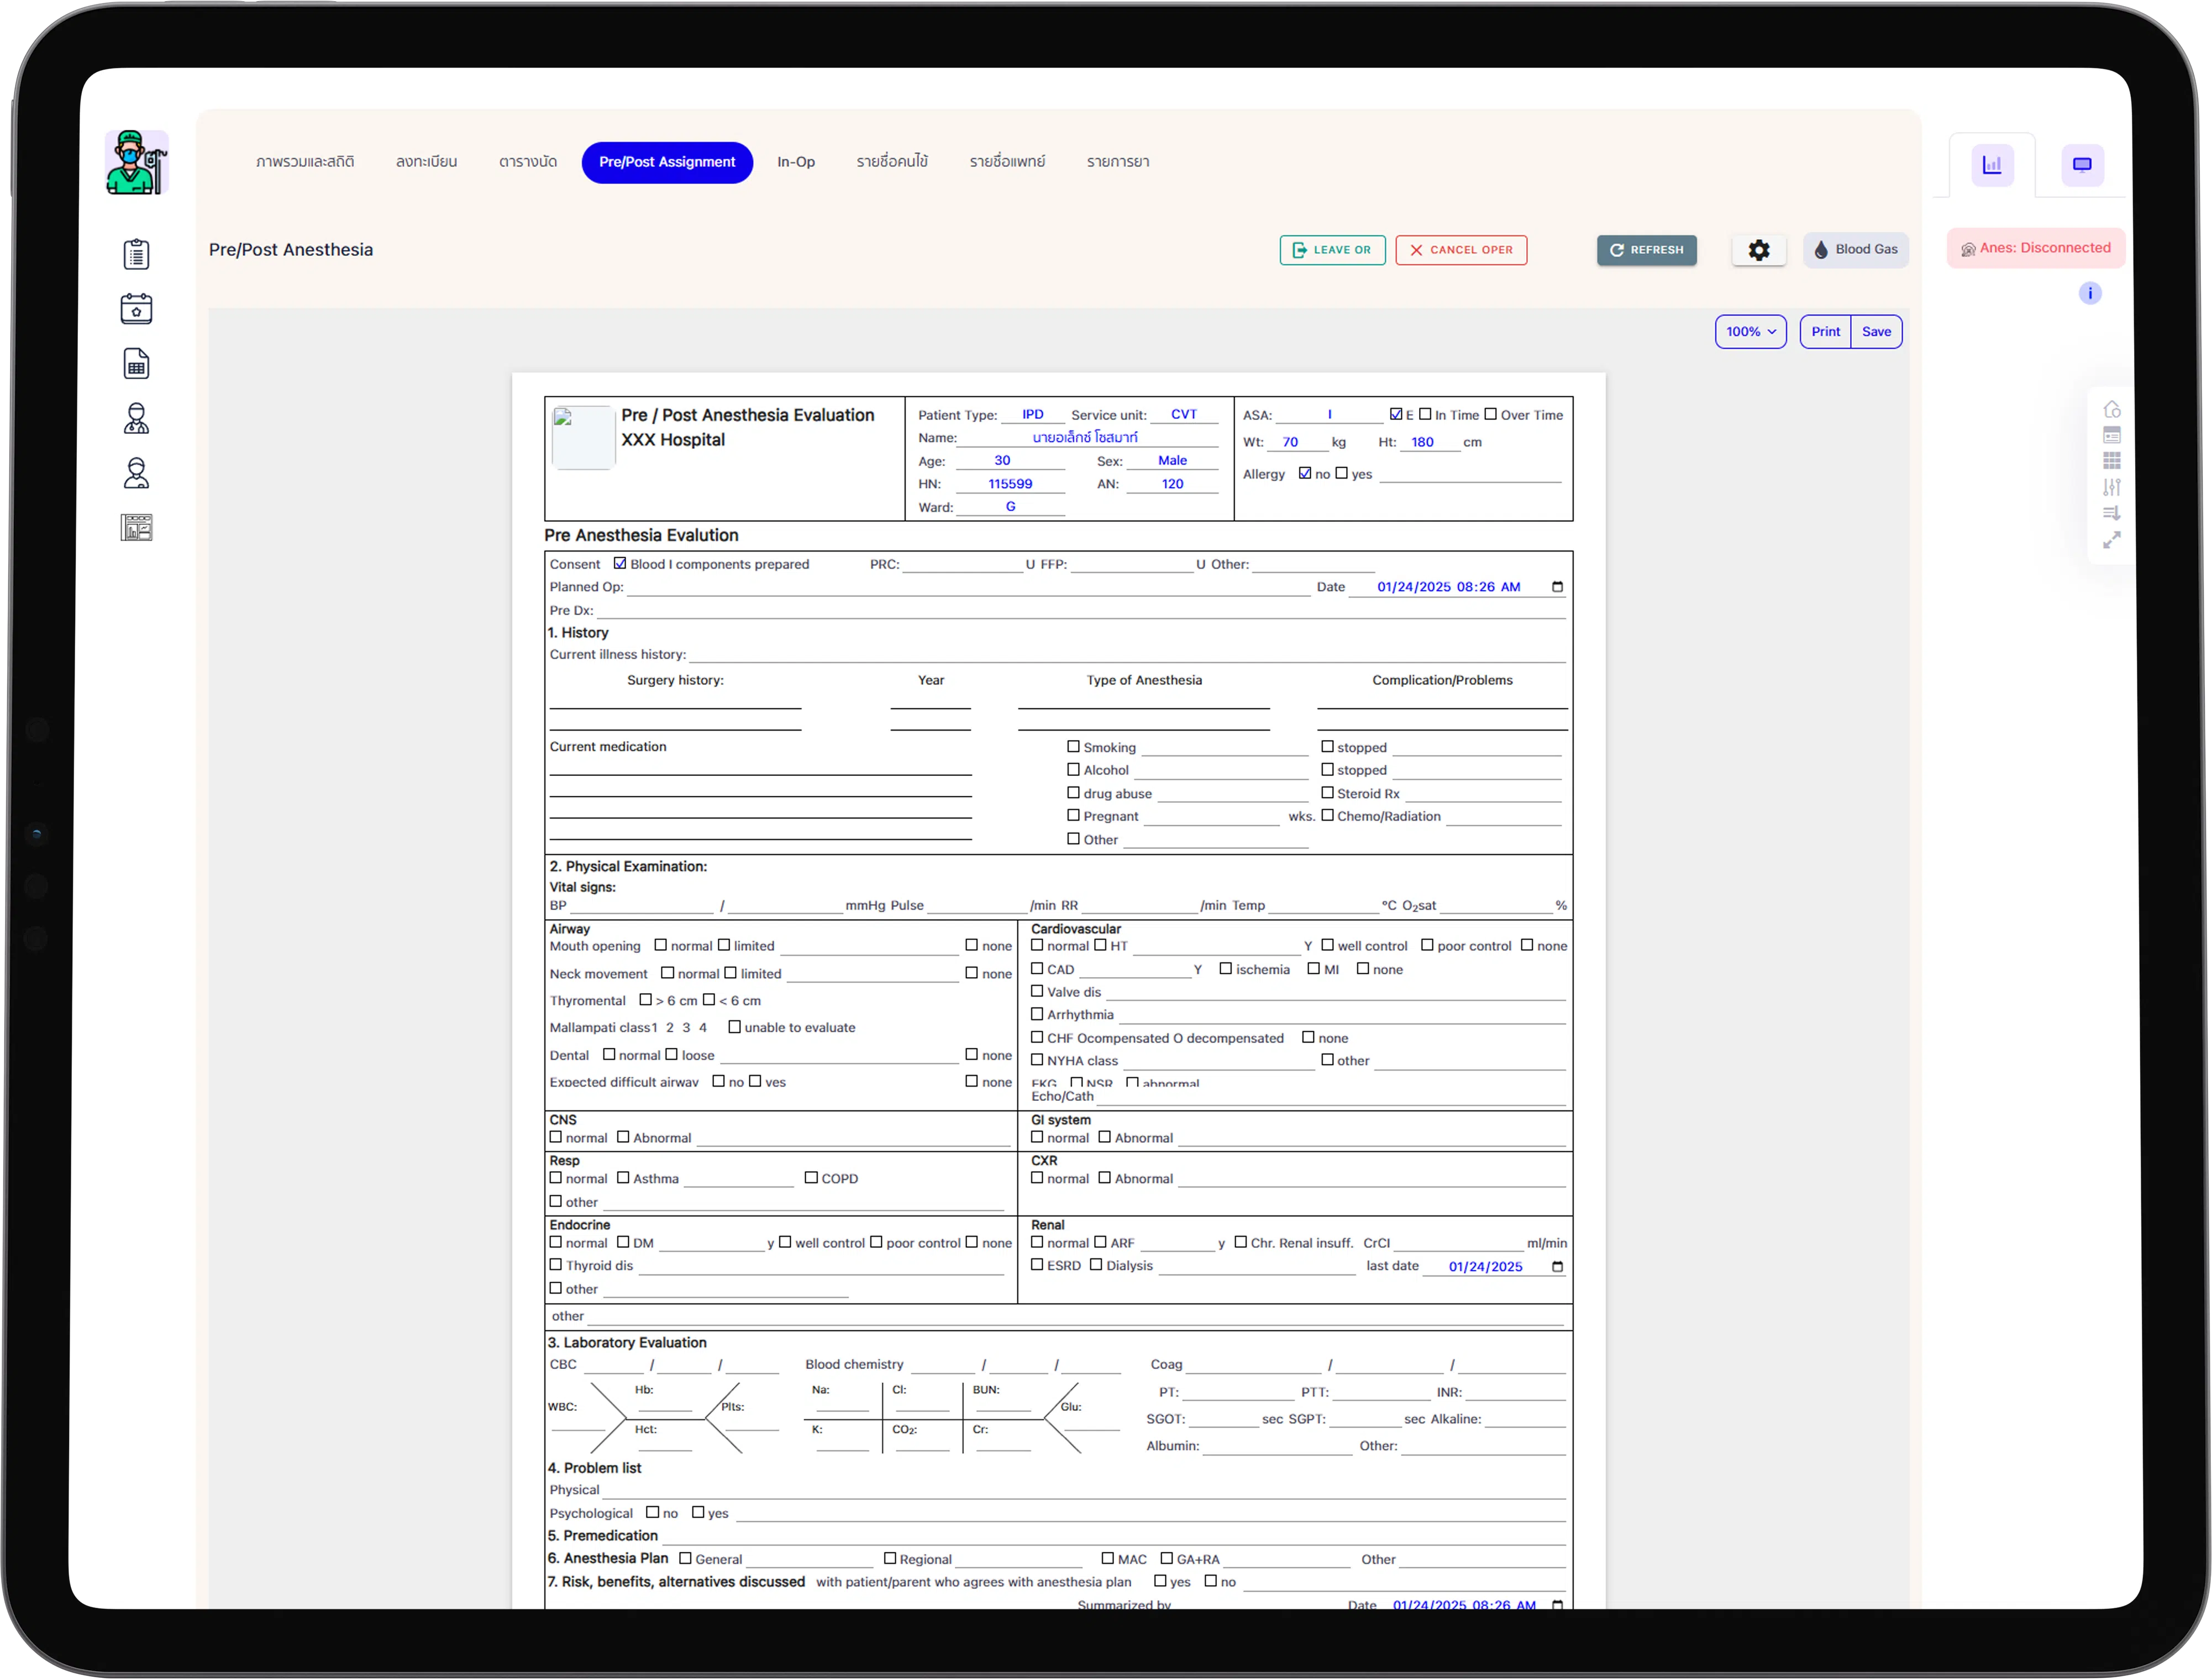Click the clipboard checklist sidebar icon
The width and height of the screenshot is (2212, 1679).
[x=136, y=254]
